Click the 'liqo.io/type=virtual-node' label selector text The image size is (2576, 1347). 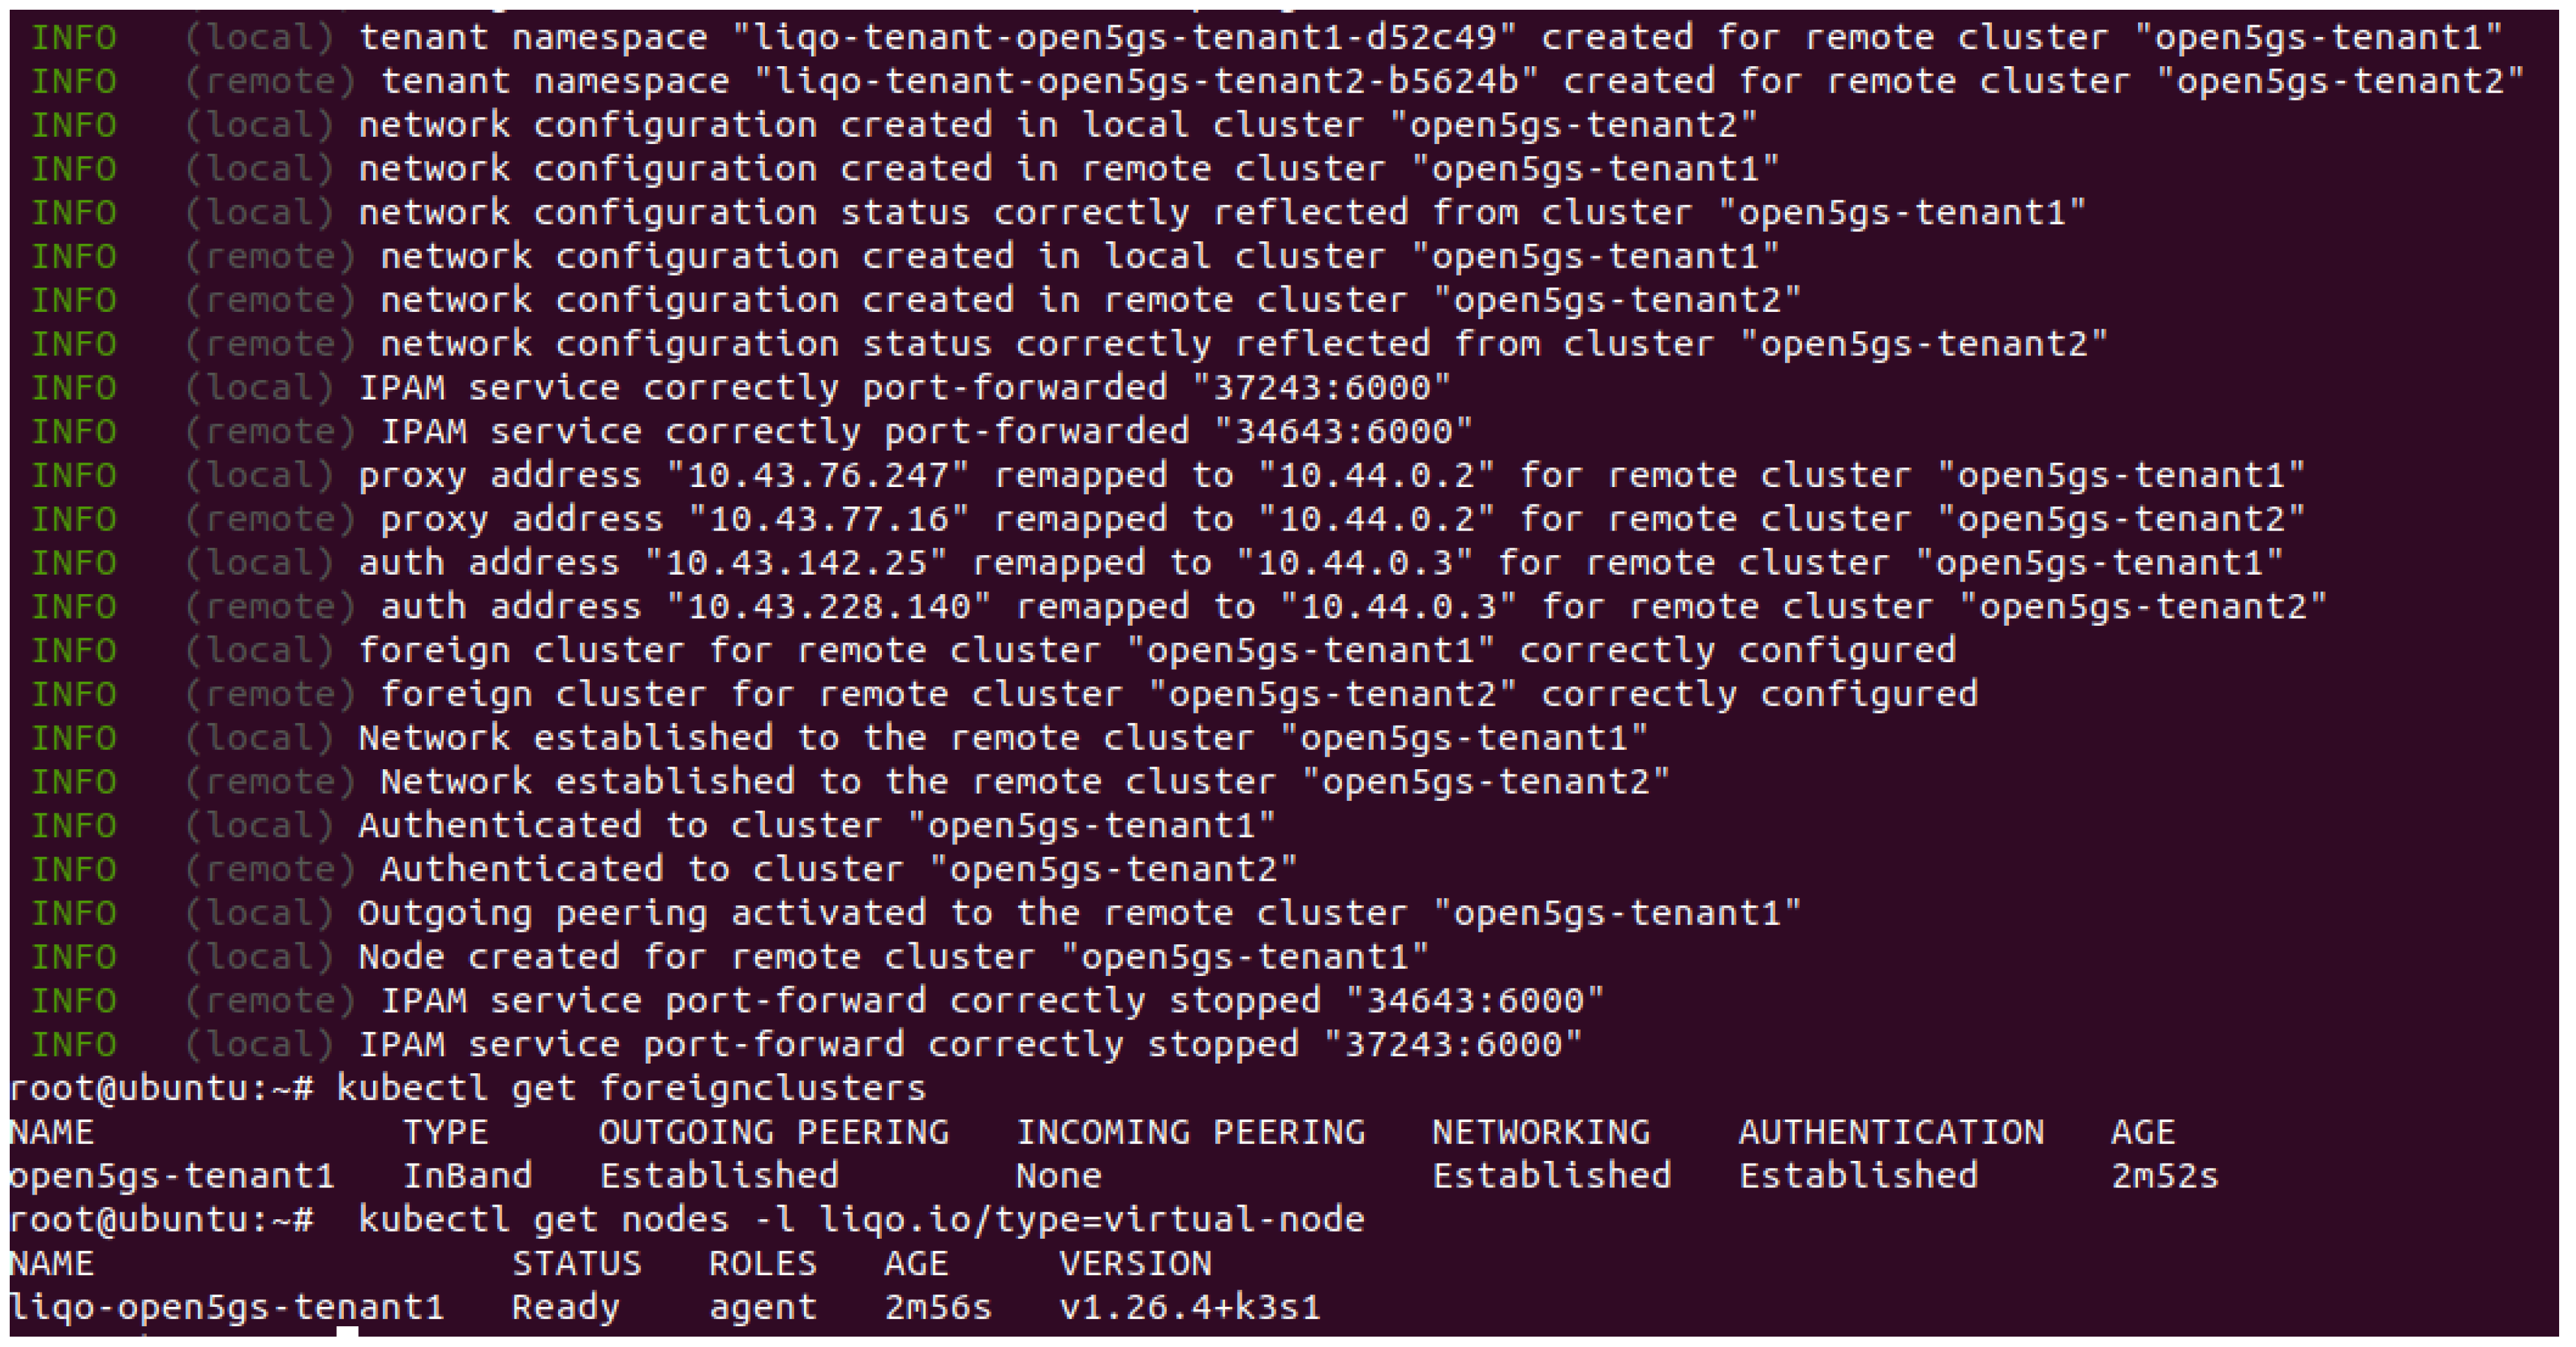click(1092, 1220)
